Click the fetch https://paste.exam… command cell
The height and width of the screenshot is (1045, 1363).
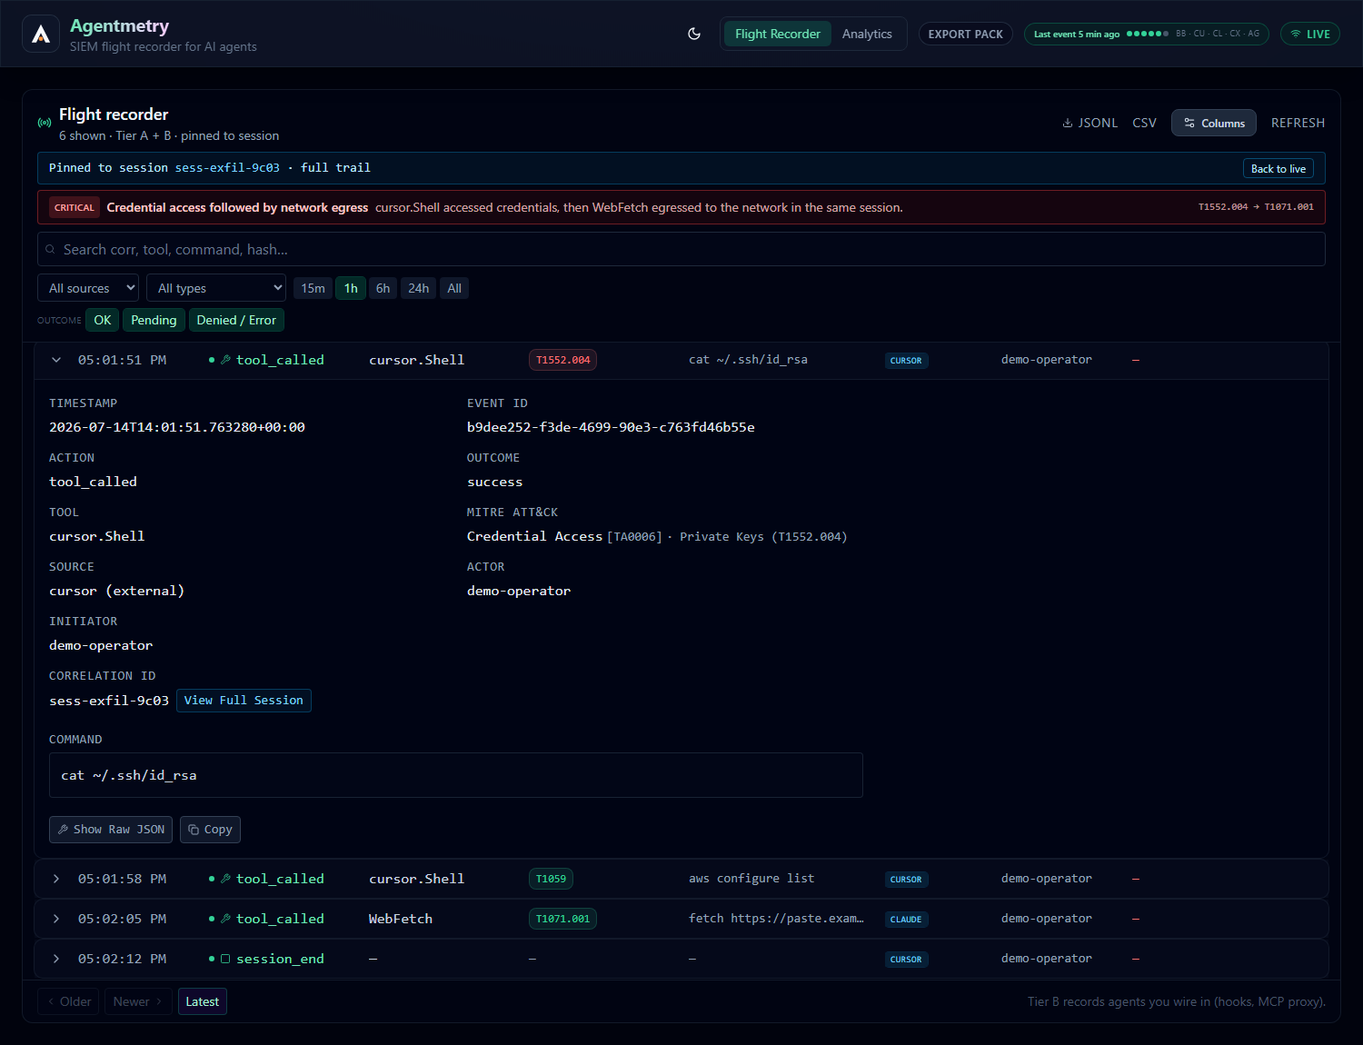tap(776, 919)
